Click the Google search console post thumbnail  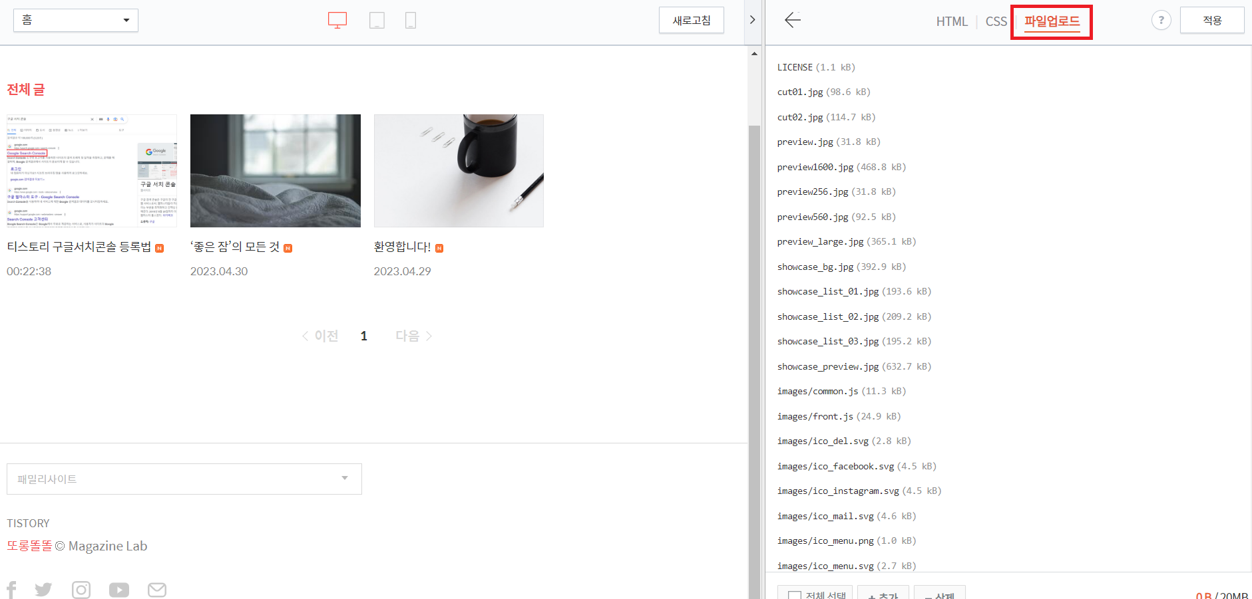coord(92,171)
